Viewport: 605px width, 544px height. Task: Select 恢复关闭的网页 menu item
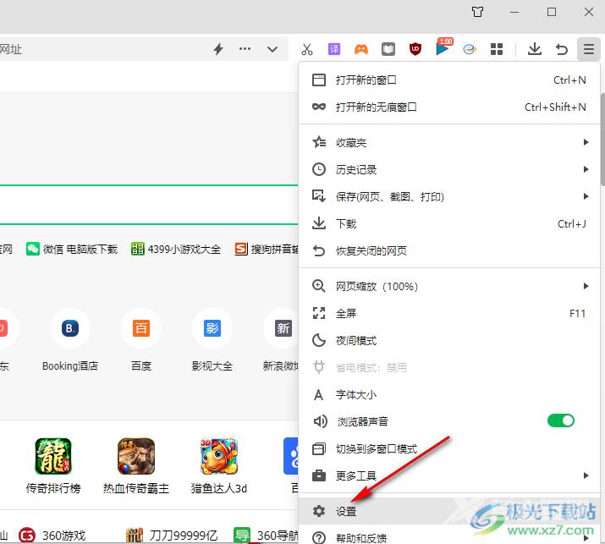(449, 250)
